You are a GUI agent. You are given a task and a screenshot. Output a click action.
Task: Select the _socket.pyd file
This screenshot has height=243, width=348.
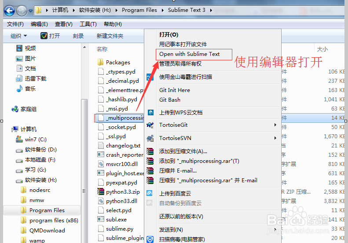(x=117, y=127)
